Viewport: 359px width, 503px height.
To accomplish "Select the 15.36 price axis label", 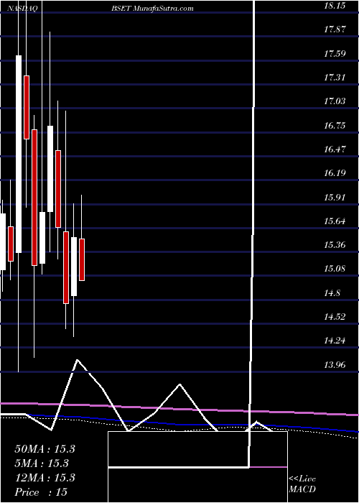I will click(x=335, y=245).
